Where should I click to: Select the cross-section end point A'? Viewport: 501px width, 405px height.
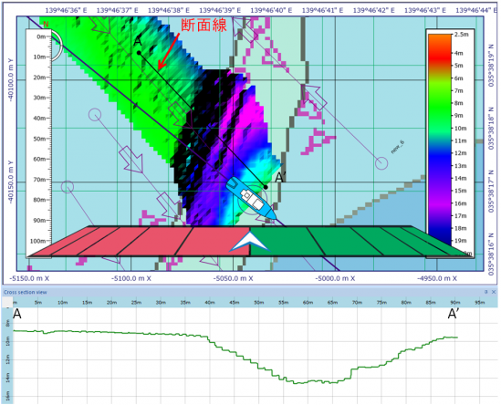(266, 187)
